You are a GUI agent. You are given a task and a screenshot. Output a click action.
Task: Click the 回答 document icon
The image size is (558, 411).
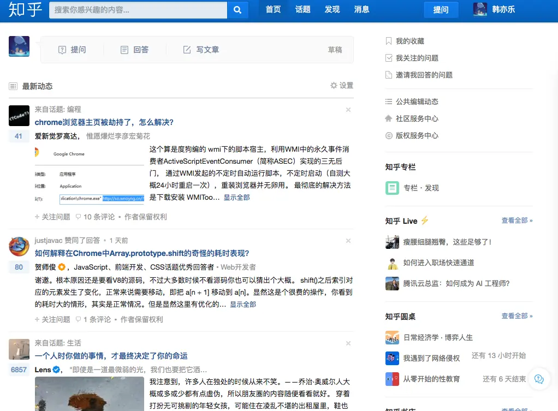(x=124, y=50)
